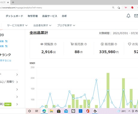Image resolution: width=138 pixels, height=114 pixels.
Task: Open Office app from taskbar
Action: coord(88,111)
